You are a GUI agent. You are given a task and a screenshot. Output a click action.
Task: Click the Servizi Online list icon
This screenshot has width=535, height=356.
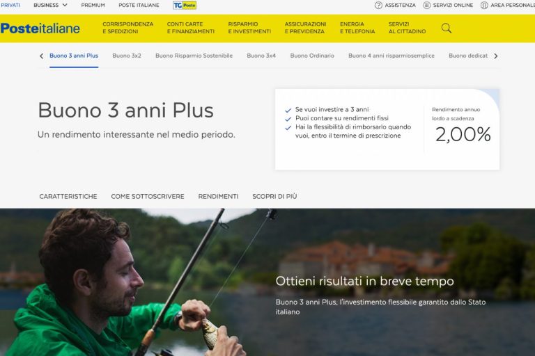(426, 5)
